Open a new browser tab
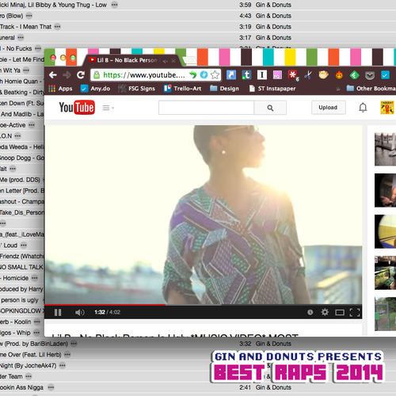The image size is (396, 396). (x=189, y=61)
